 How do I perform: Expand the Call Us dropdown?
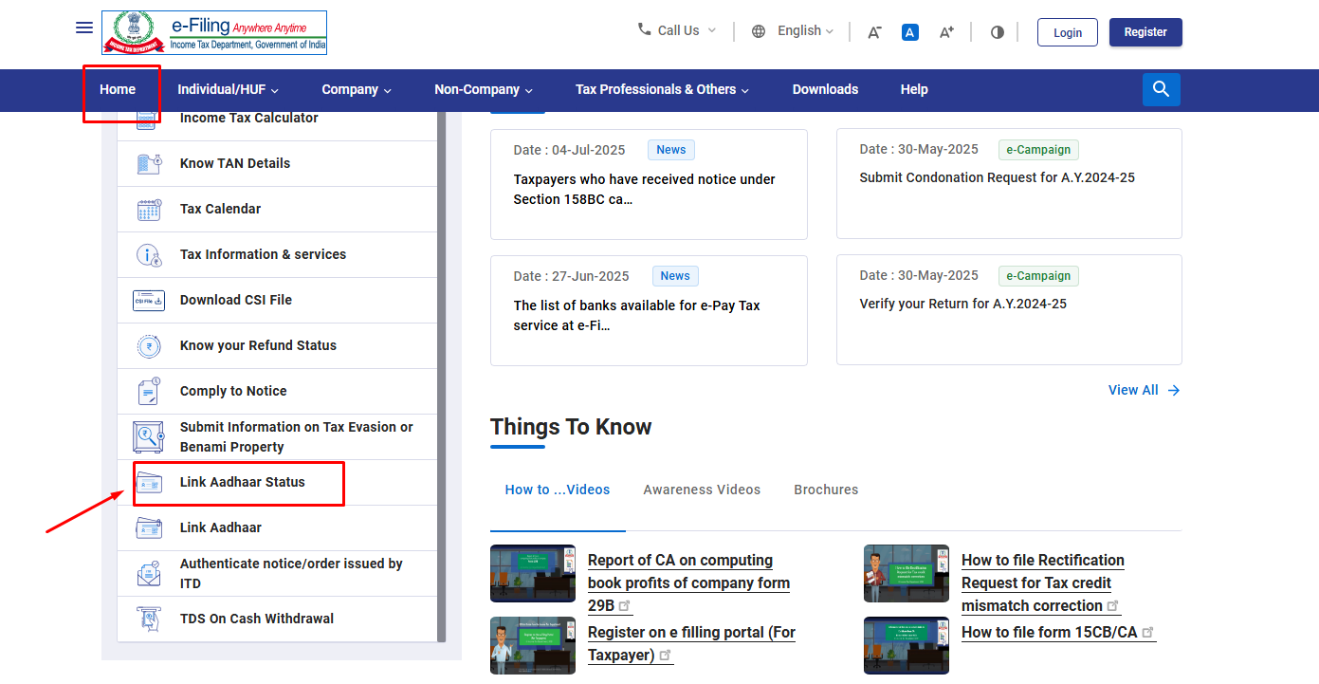677,30
